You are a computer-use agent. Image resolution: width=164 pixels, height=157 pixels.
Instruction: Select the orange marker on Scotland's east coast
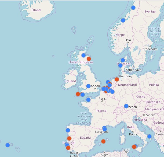[89, 59]
